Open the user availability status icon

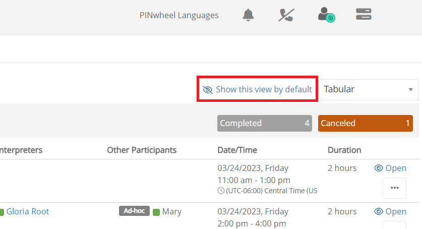tap(326, 15)
